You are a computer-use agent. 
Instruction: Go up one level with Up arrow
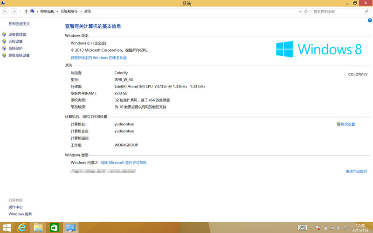[26, 11]
